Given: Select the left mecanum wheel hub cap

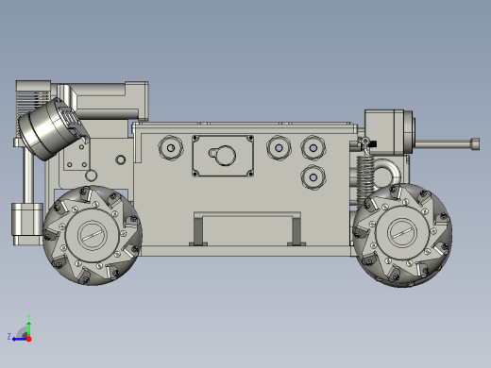Looking at the screenshot, I should 93,234.
